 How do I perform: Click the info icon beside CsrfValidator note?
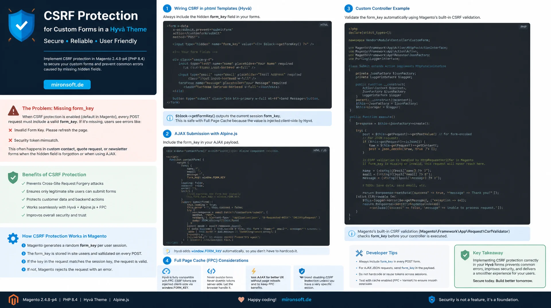[352, 234]
